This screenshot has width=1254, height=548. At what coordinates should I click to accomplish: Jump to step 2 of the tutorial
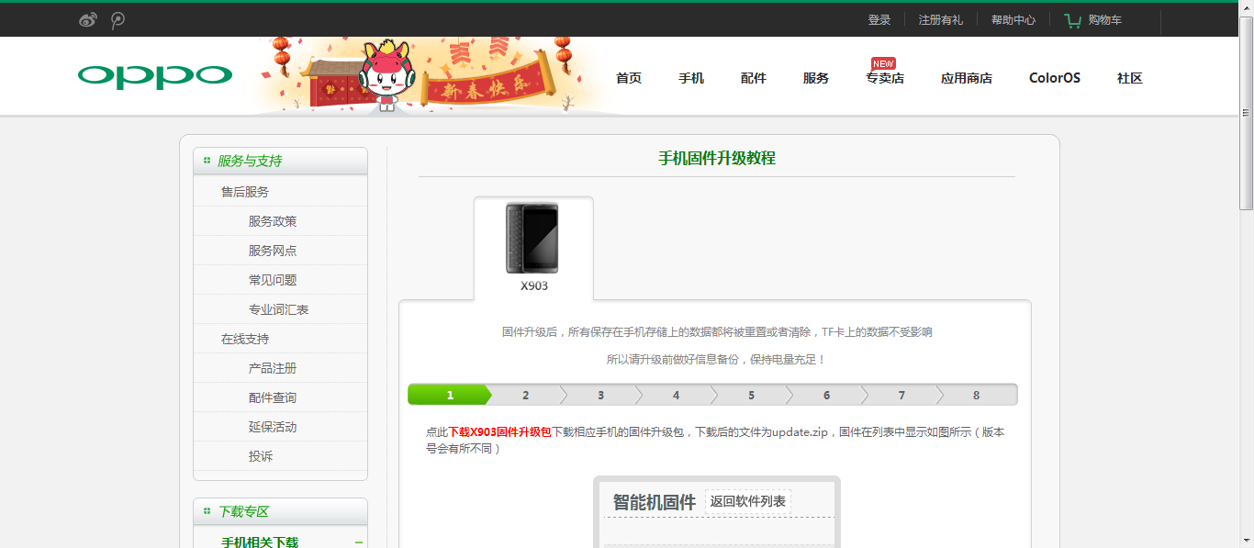(x=525, y=395)
